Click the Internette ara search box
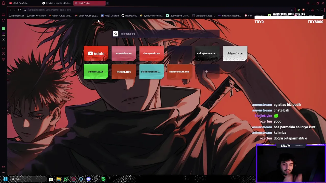The width and height of the screenshot is (326, 183). click(166, 34)
